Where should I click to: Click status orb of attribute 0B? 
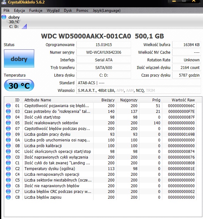(x=8, y=146)
